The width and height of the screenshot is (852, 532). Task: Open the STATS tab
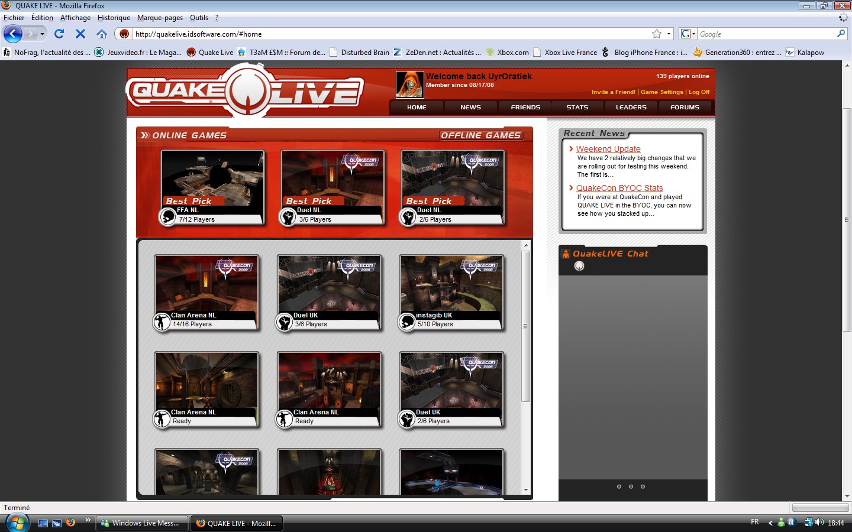coord(577,108)
